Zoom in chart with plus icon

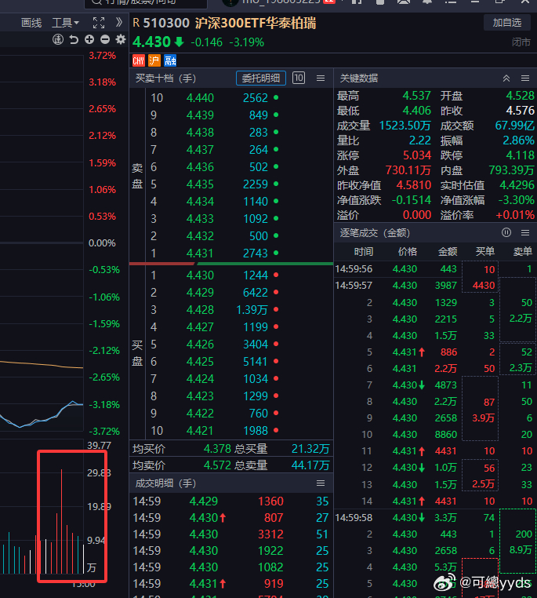point(89,39)
